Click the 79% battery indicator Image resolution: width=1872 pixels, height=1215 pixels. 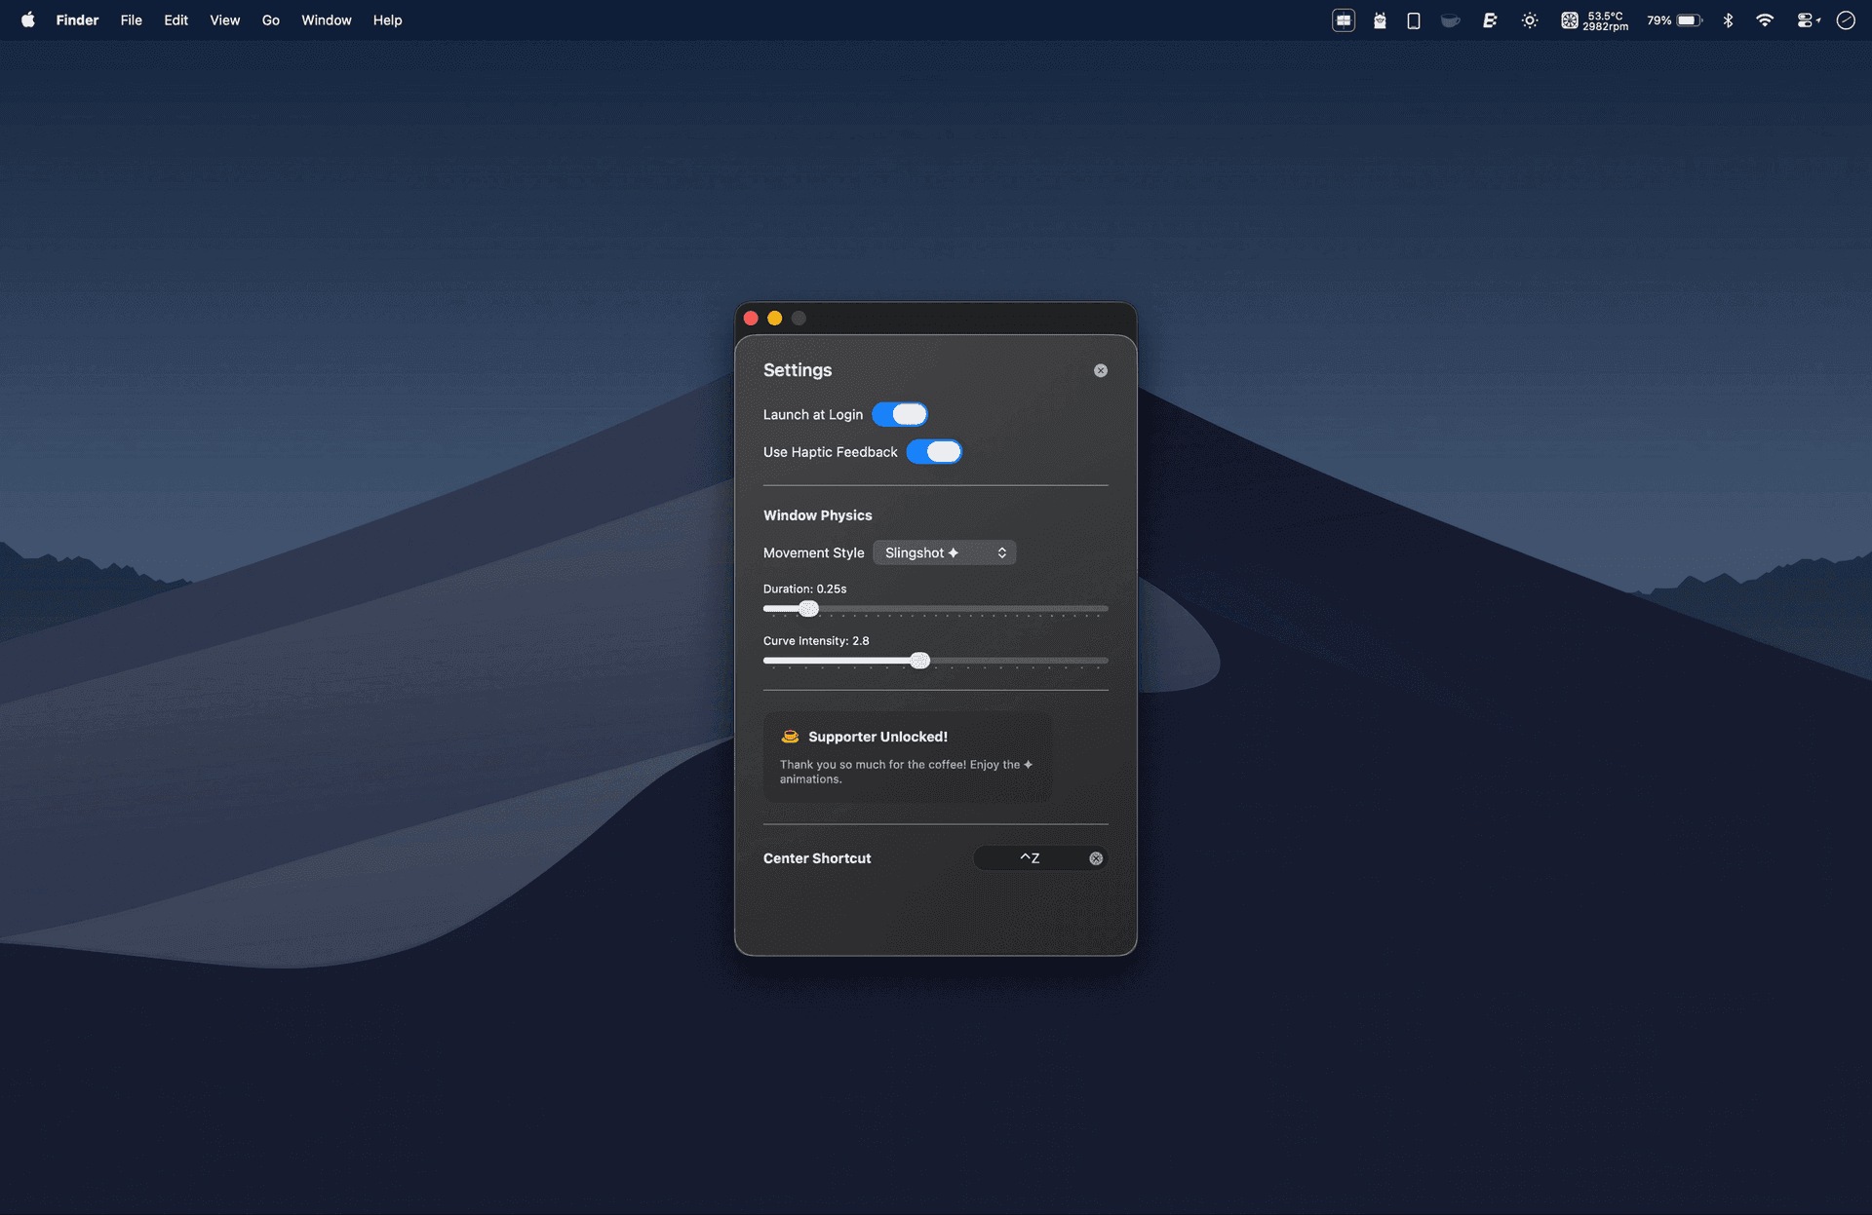(x=1674, y=19)
